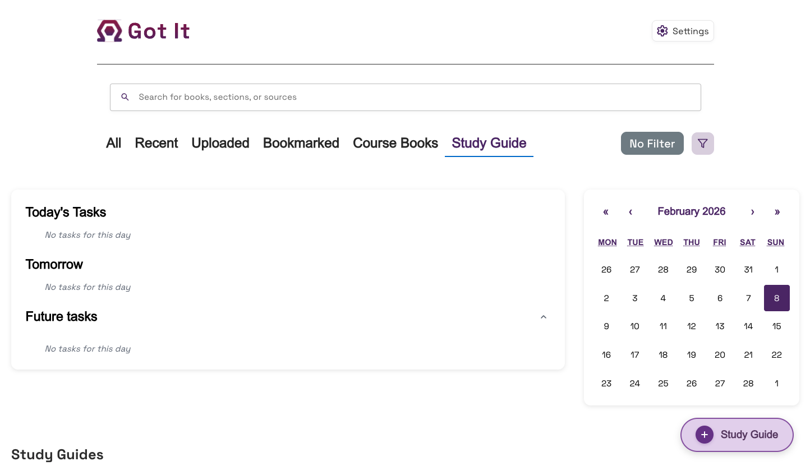Image resolution: width=810 pixels, height=466 pixels.
Task: Pick the highlighted date 8 in calendar
Action: pos(776,298)
